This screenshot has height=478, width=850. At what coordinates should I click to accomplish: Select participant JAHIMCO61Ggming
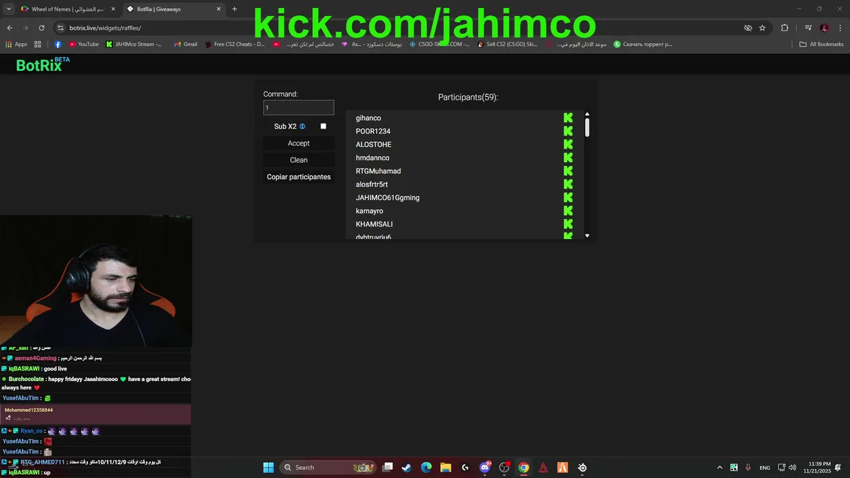pyautogui.click(x=388, y=198)
